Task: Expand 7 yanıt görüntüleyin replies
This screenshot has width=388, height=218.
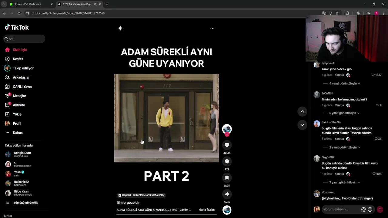Action: click(345, 182)
